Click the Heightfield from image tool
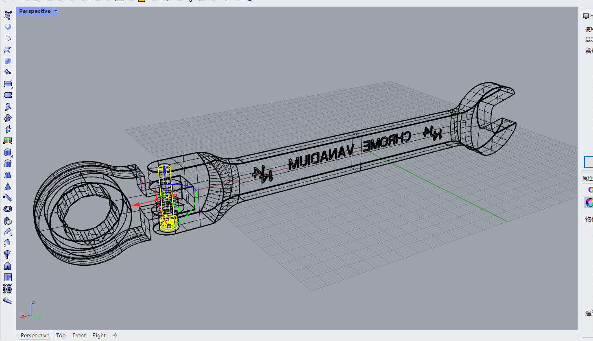The image size is (593, 341). coord(7,278)
